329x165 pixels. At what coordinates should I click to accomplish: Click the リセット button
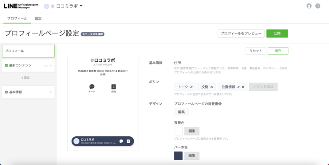click(x=256, y=51)
